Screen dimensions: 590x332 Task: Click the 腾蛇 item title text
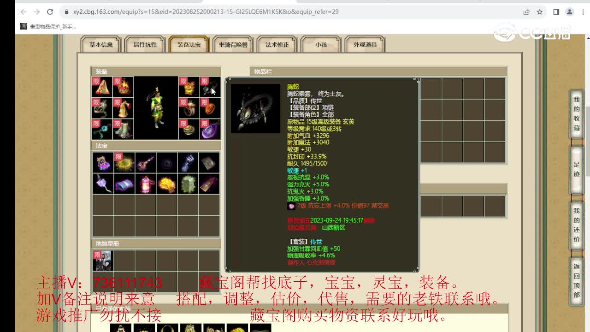[293, 87]
